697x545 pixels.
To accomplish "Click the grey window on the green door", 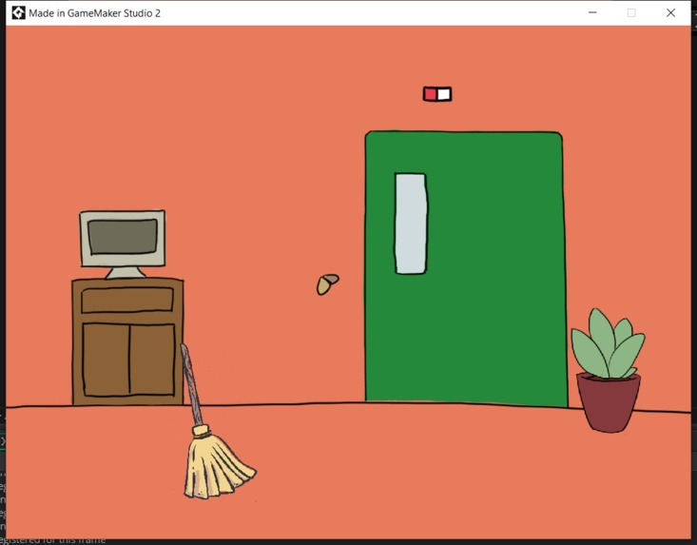I will (411, 224).
